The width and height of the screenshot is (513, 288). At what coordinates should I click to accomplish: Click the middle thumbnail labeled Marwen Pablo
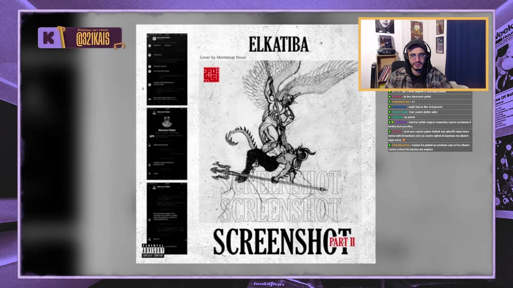(x=167, y=144)
